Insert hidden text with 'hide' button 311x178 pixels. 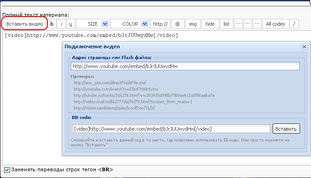(x=210, y=24)
